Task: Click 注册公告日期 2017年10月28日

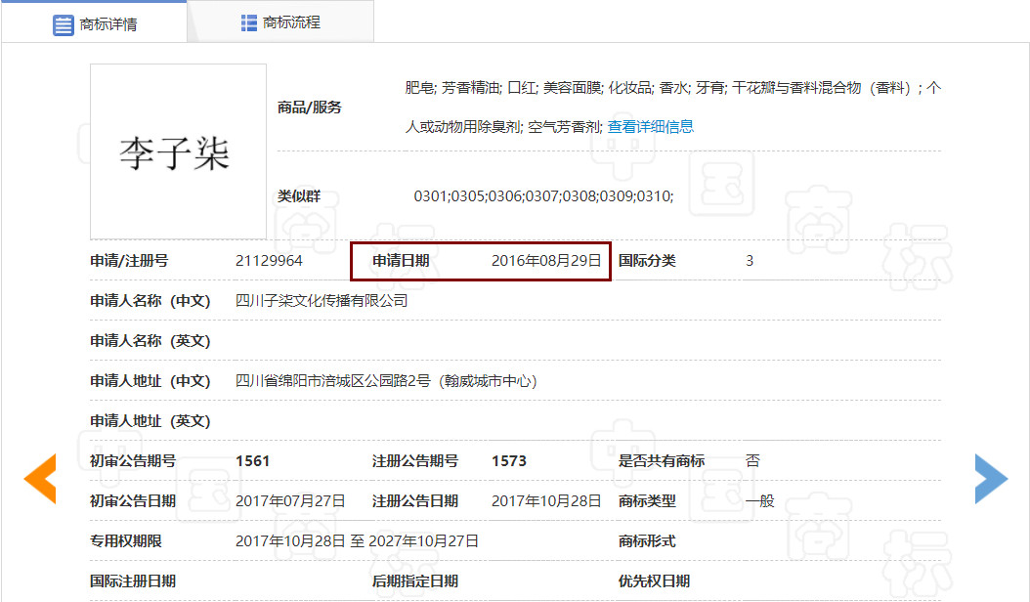Action: coord(547,499)
